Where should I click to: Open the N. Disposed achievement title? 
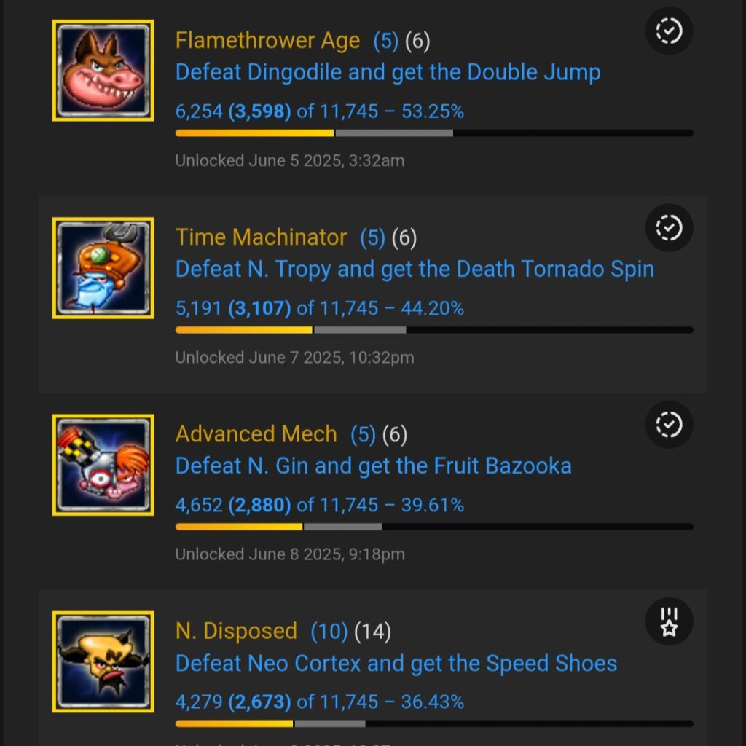click(x=236, y=632)
